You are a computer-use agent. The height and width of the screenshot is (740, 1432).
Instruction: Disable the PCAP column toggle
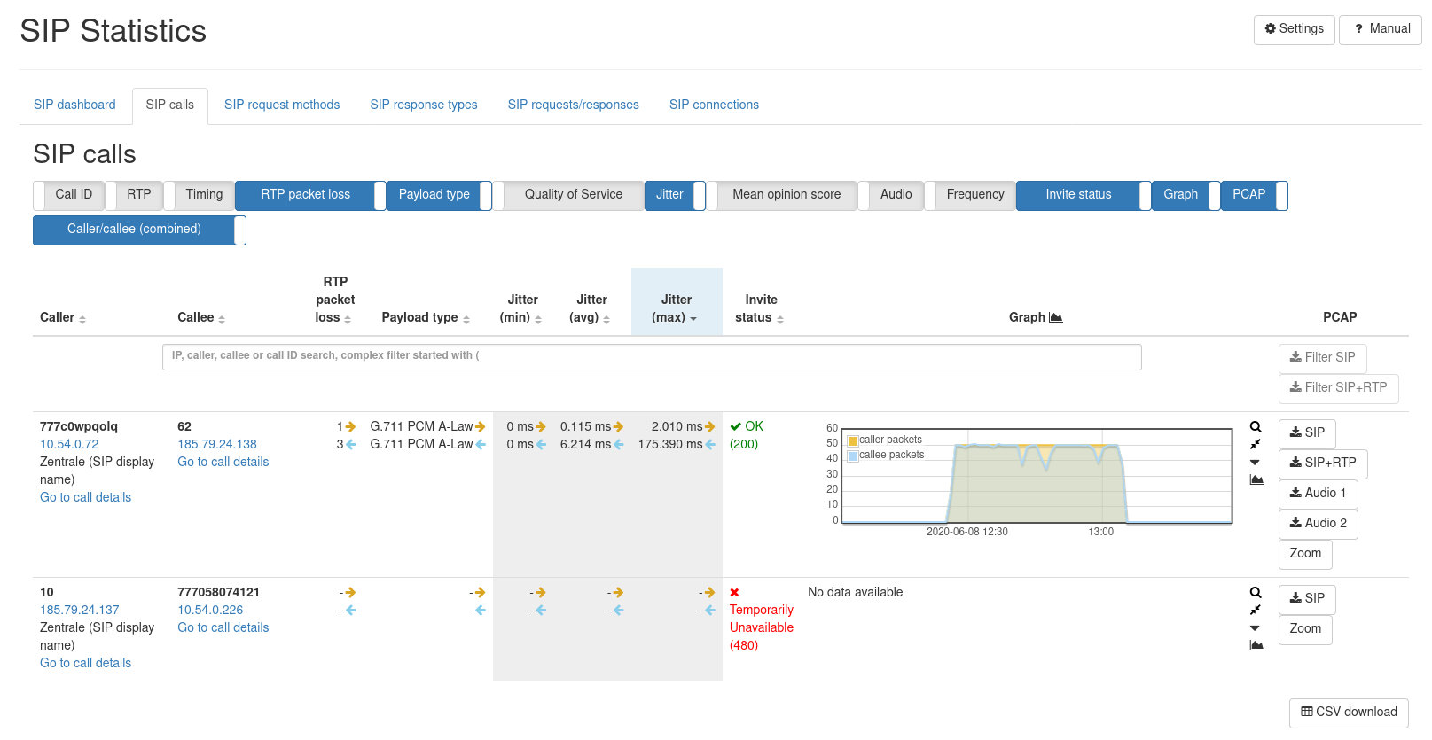1255,195
